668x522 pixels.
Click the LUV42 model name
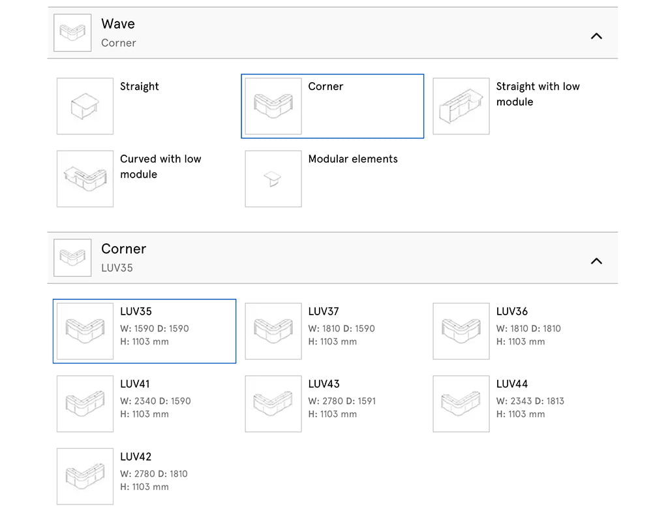pyautogui.click(x=136, y=457)
